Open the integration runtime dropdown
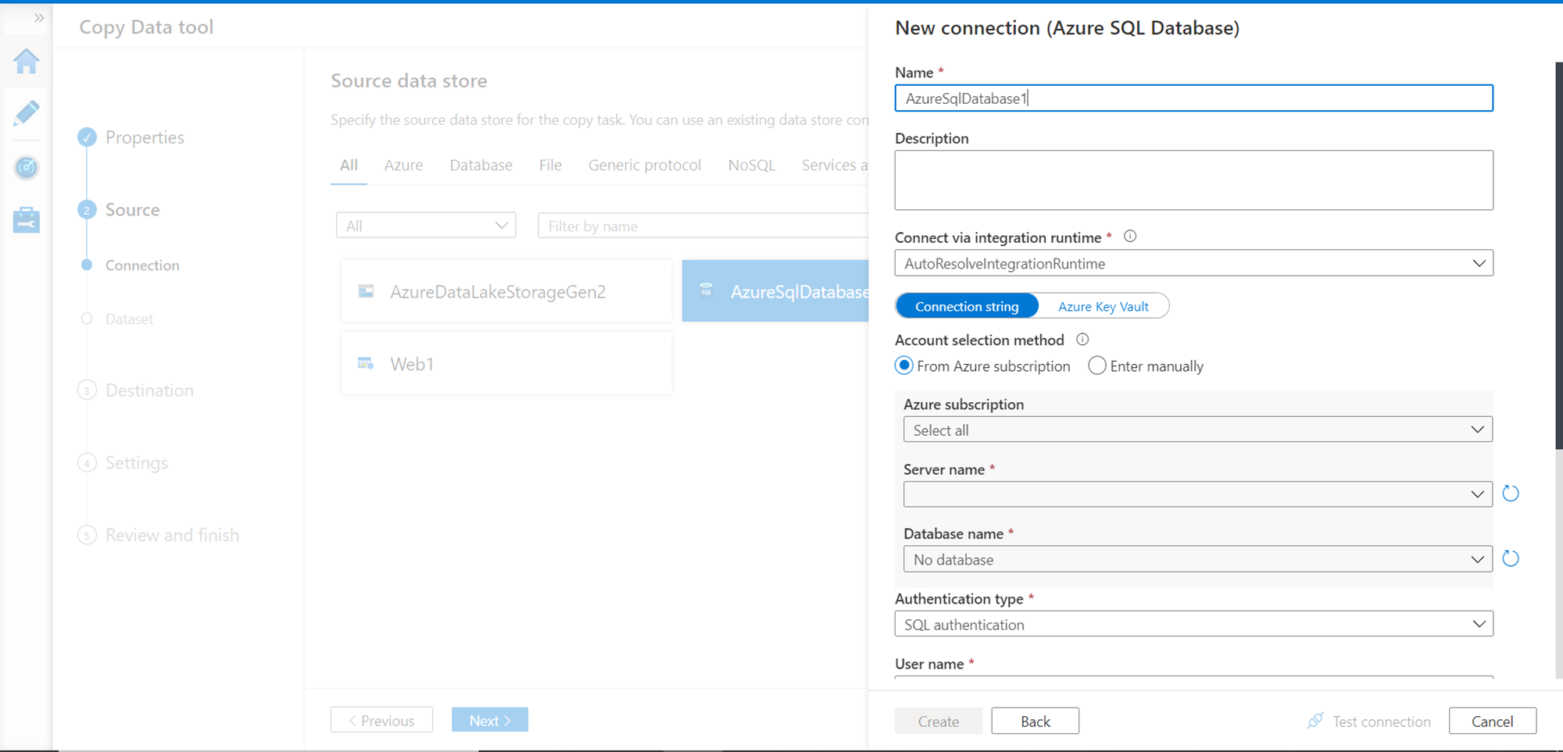 (x=1193, y=263)
